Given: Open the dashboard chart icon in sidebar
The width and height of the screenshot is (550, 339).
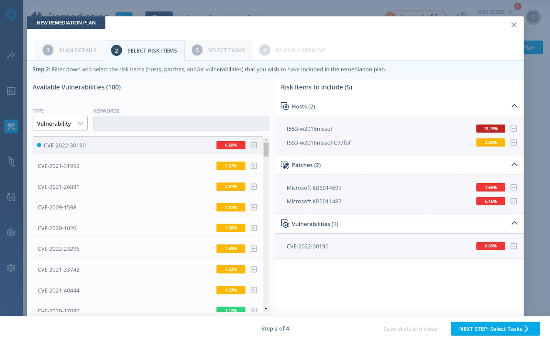Looking at the screenshot, I should (x=11, y=91).
